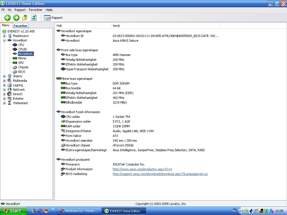The width and height of the screenshot is (287, 215).
Task: Click the Refresh toolbar icon
Action: [34, 18]
